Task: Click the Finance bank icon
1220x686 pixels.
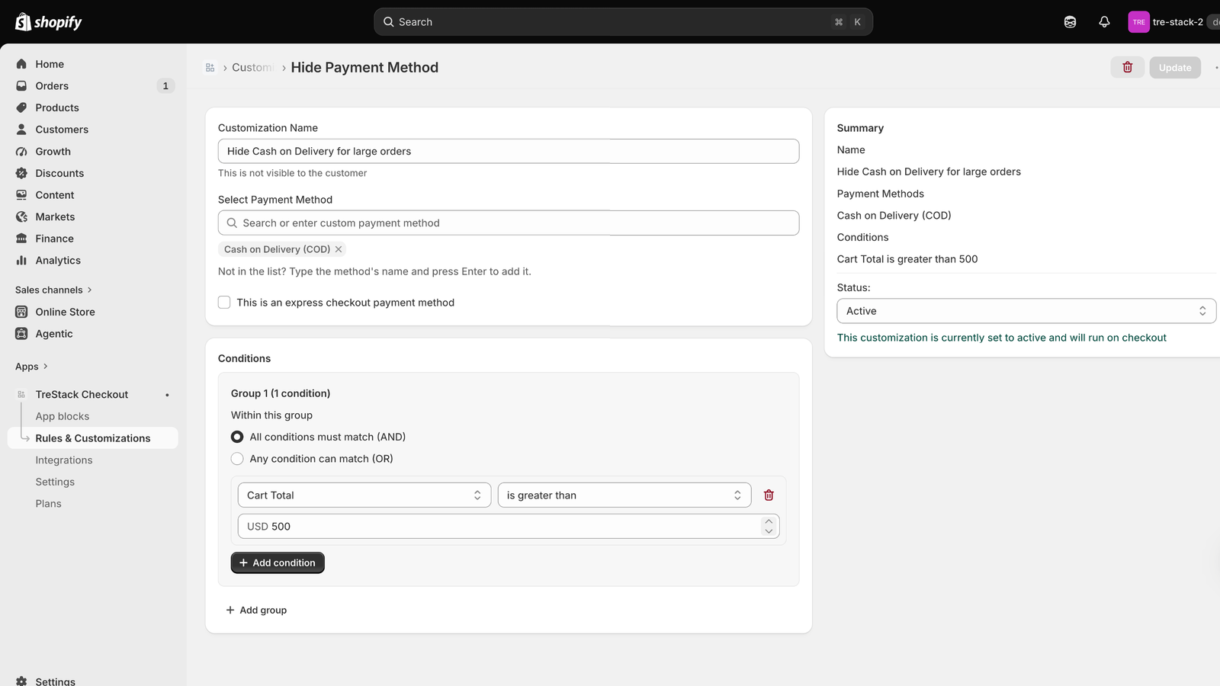Action: coord(21,239)
